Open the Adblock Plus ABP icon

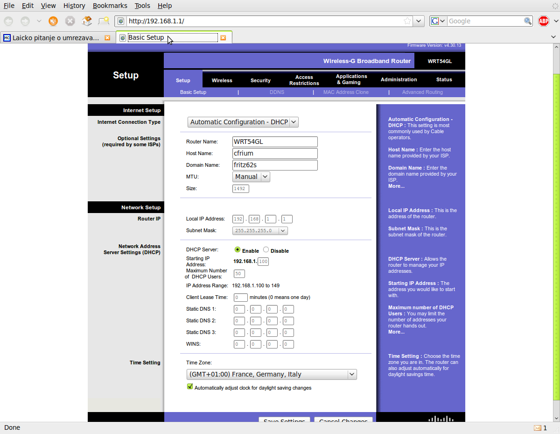point(544,21)
